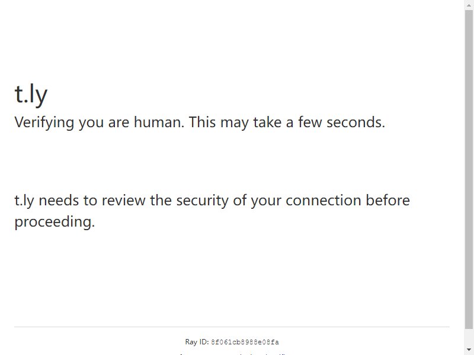The width and height of the screenshot is (474, 355).
Task: Click the scrollbar down arrow
Action: [x=469, y=350]
